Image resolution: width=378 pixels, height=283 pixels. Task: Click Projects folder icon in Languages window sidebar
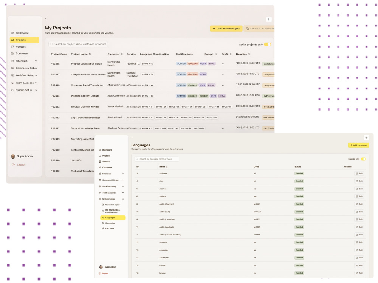coord(100,156)
